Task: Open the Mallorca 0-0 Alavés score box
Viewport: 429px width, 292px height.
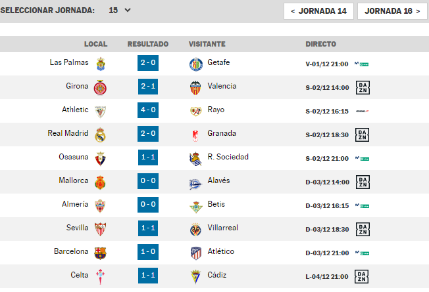Action: tap(148, 180)
